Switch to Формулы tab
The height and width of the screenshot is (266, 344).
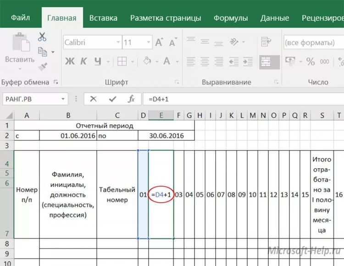tap(231, 18)
